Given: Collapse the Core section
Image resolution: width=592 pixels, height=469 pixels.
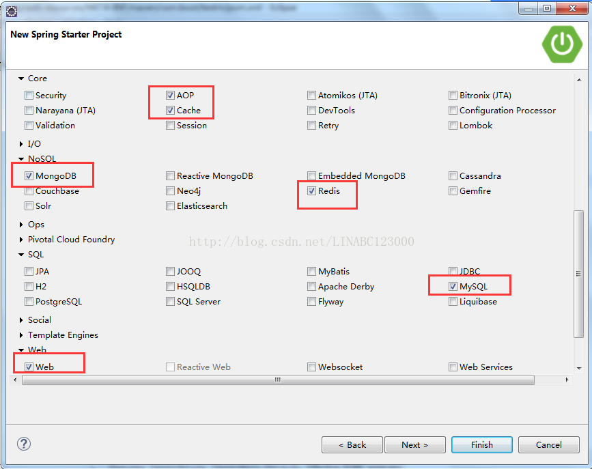Looking at the screenshot, I should 21,79.
